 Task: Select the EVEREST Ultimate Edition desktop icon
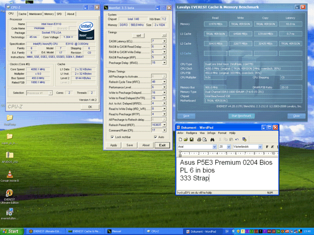tap(9, 197)
